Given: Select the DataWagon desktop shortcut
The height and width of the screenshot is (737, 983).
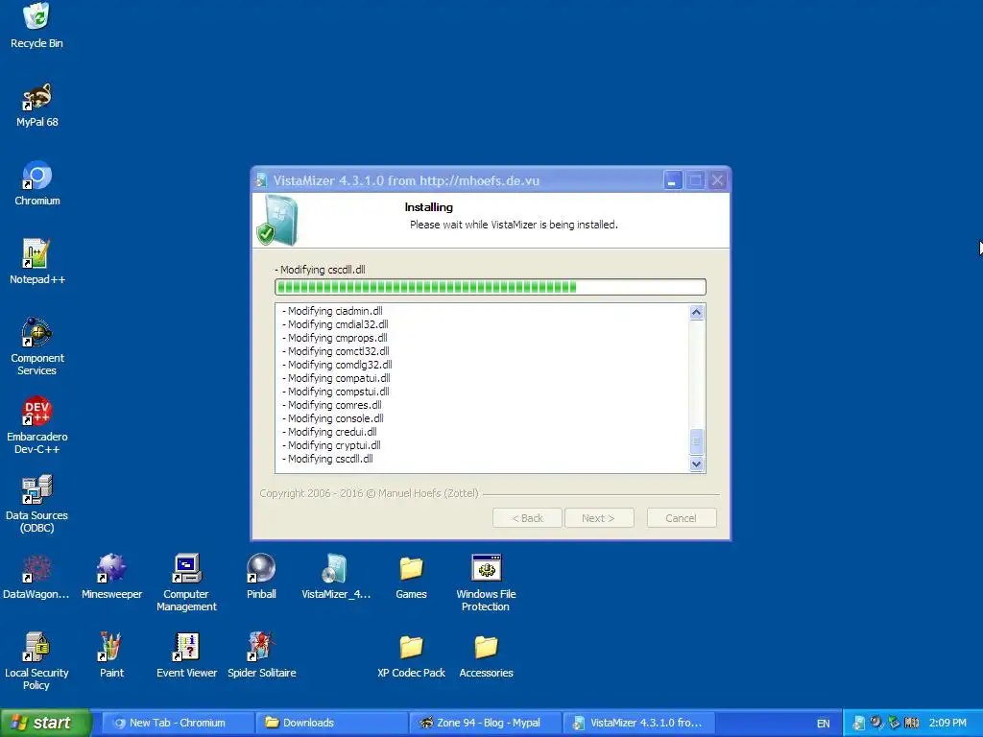Looking at the screenshot, I should click(x=36, y=577).
